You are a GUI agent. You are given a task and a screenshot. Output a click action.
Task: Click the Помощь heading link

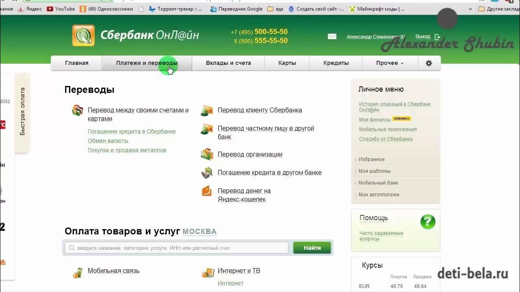tap(373, 218)
